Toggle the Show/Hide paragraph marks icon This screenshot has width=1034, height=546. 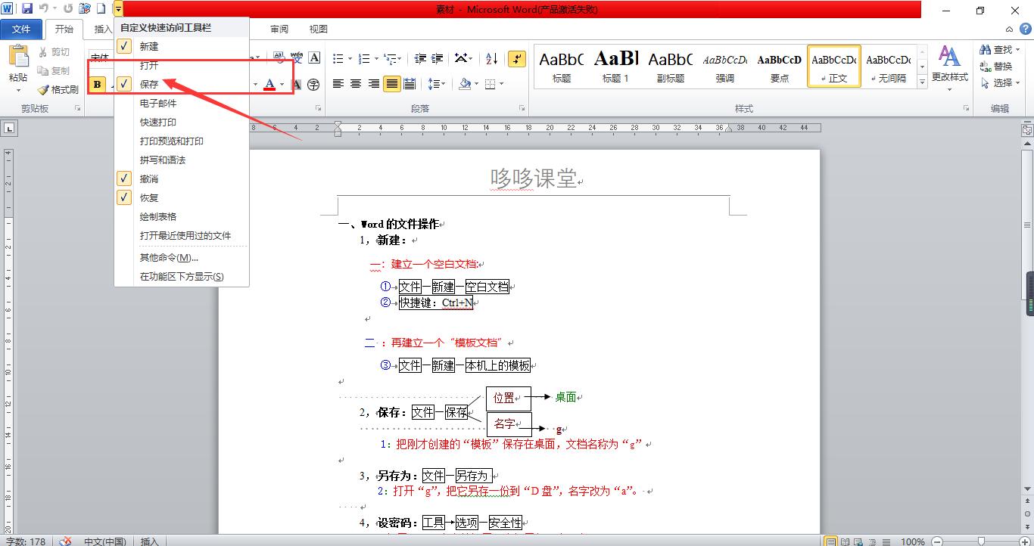(x=516, y=60)
